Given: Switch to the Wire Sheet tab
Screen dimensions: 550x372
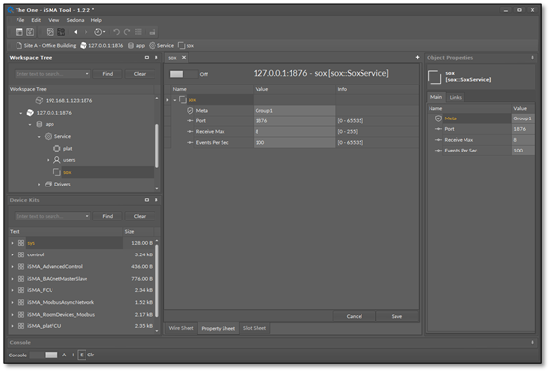Looking at the screenshot, I should [x=181, y=328].
